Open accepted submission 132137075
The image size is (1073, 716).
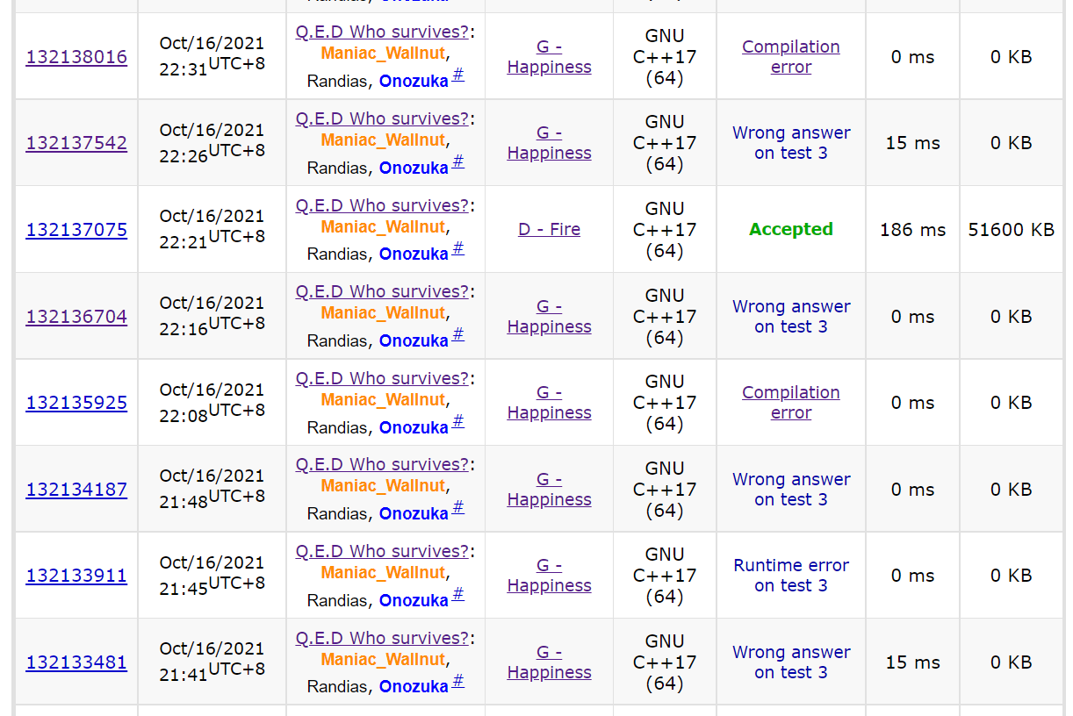(x=76, y=230)
